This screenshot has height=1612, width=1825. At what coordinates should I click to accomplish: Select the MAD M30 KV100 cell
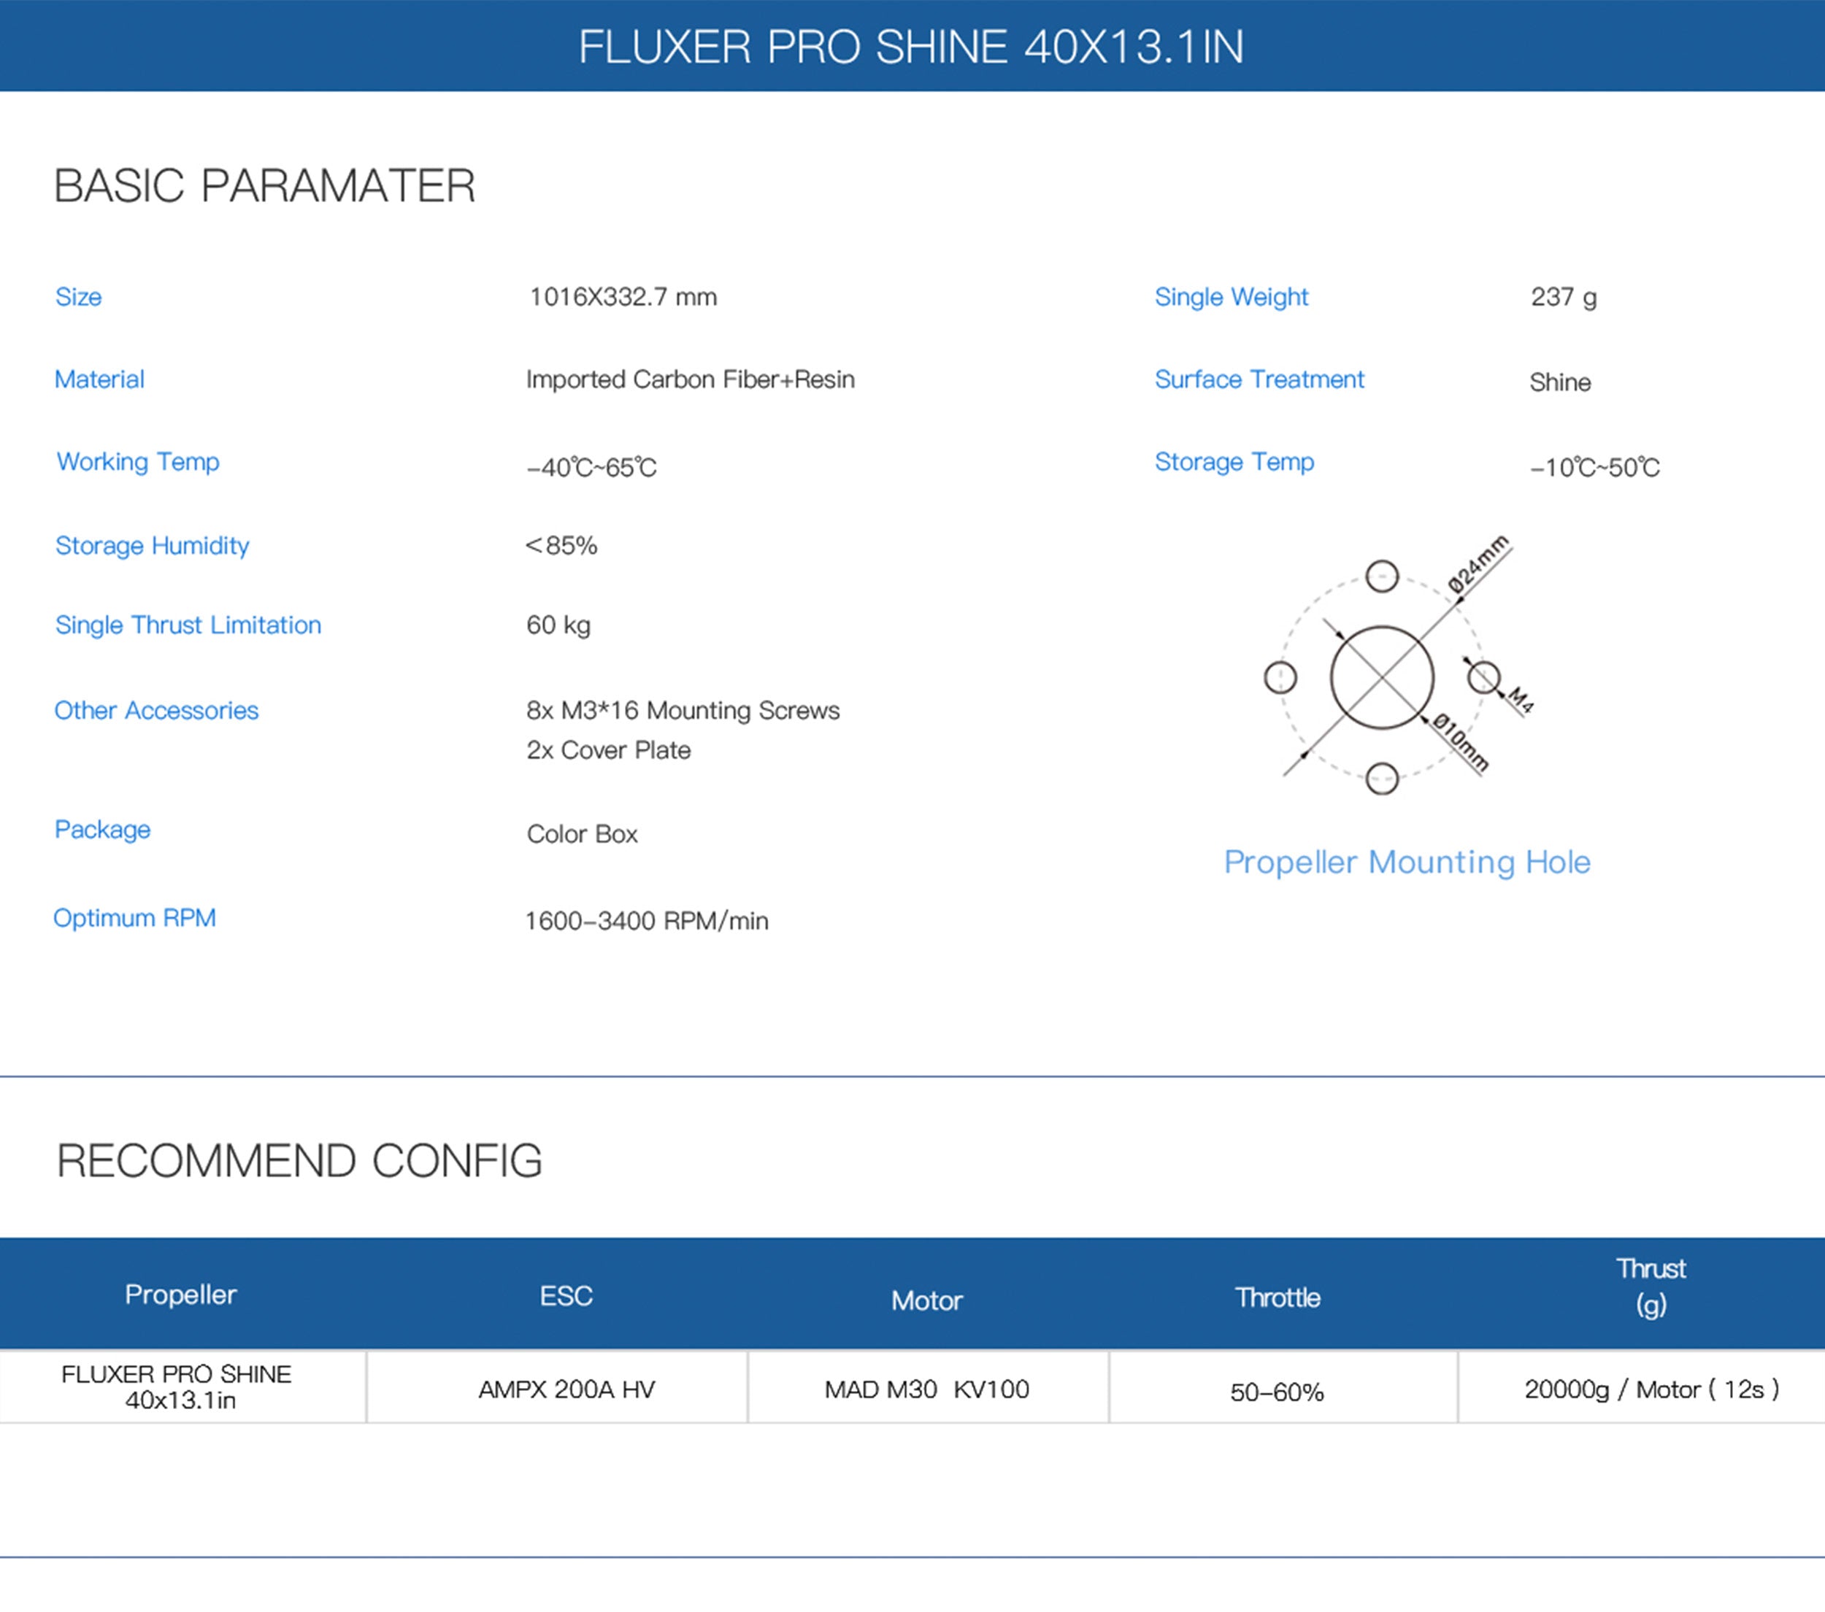pos(927,1389)
